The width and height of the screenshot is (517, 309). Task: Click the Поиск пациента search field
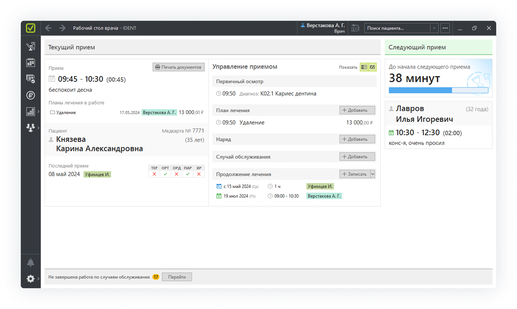click(397, 28)
